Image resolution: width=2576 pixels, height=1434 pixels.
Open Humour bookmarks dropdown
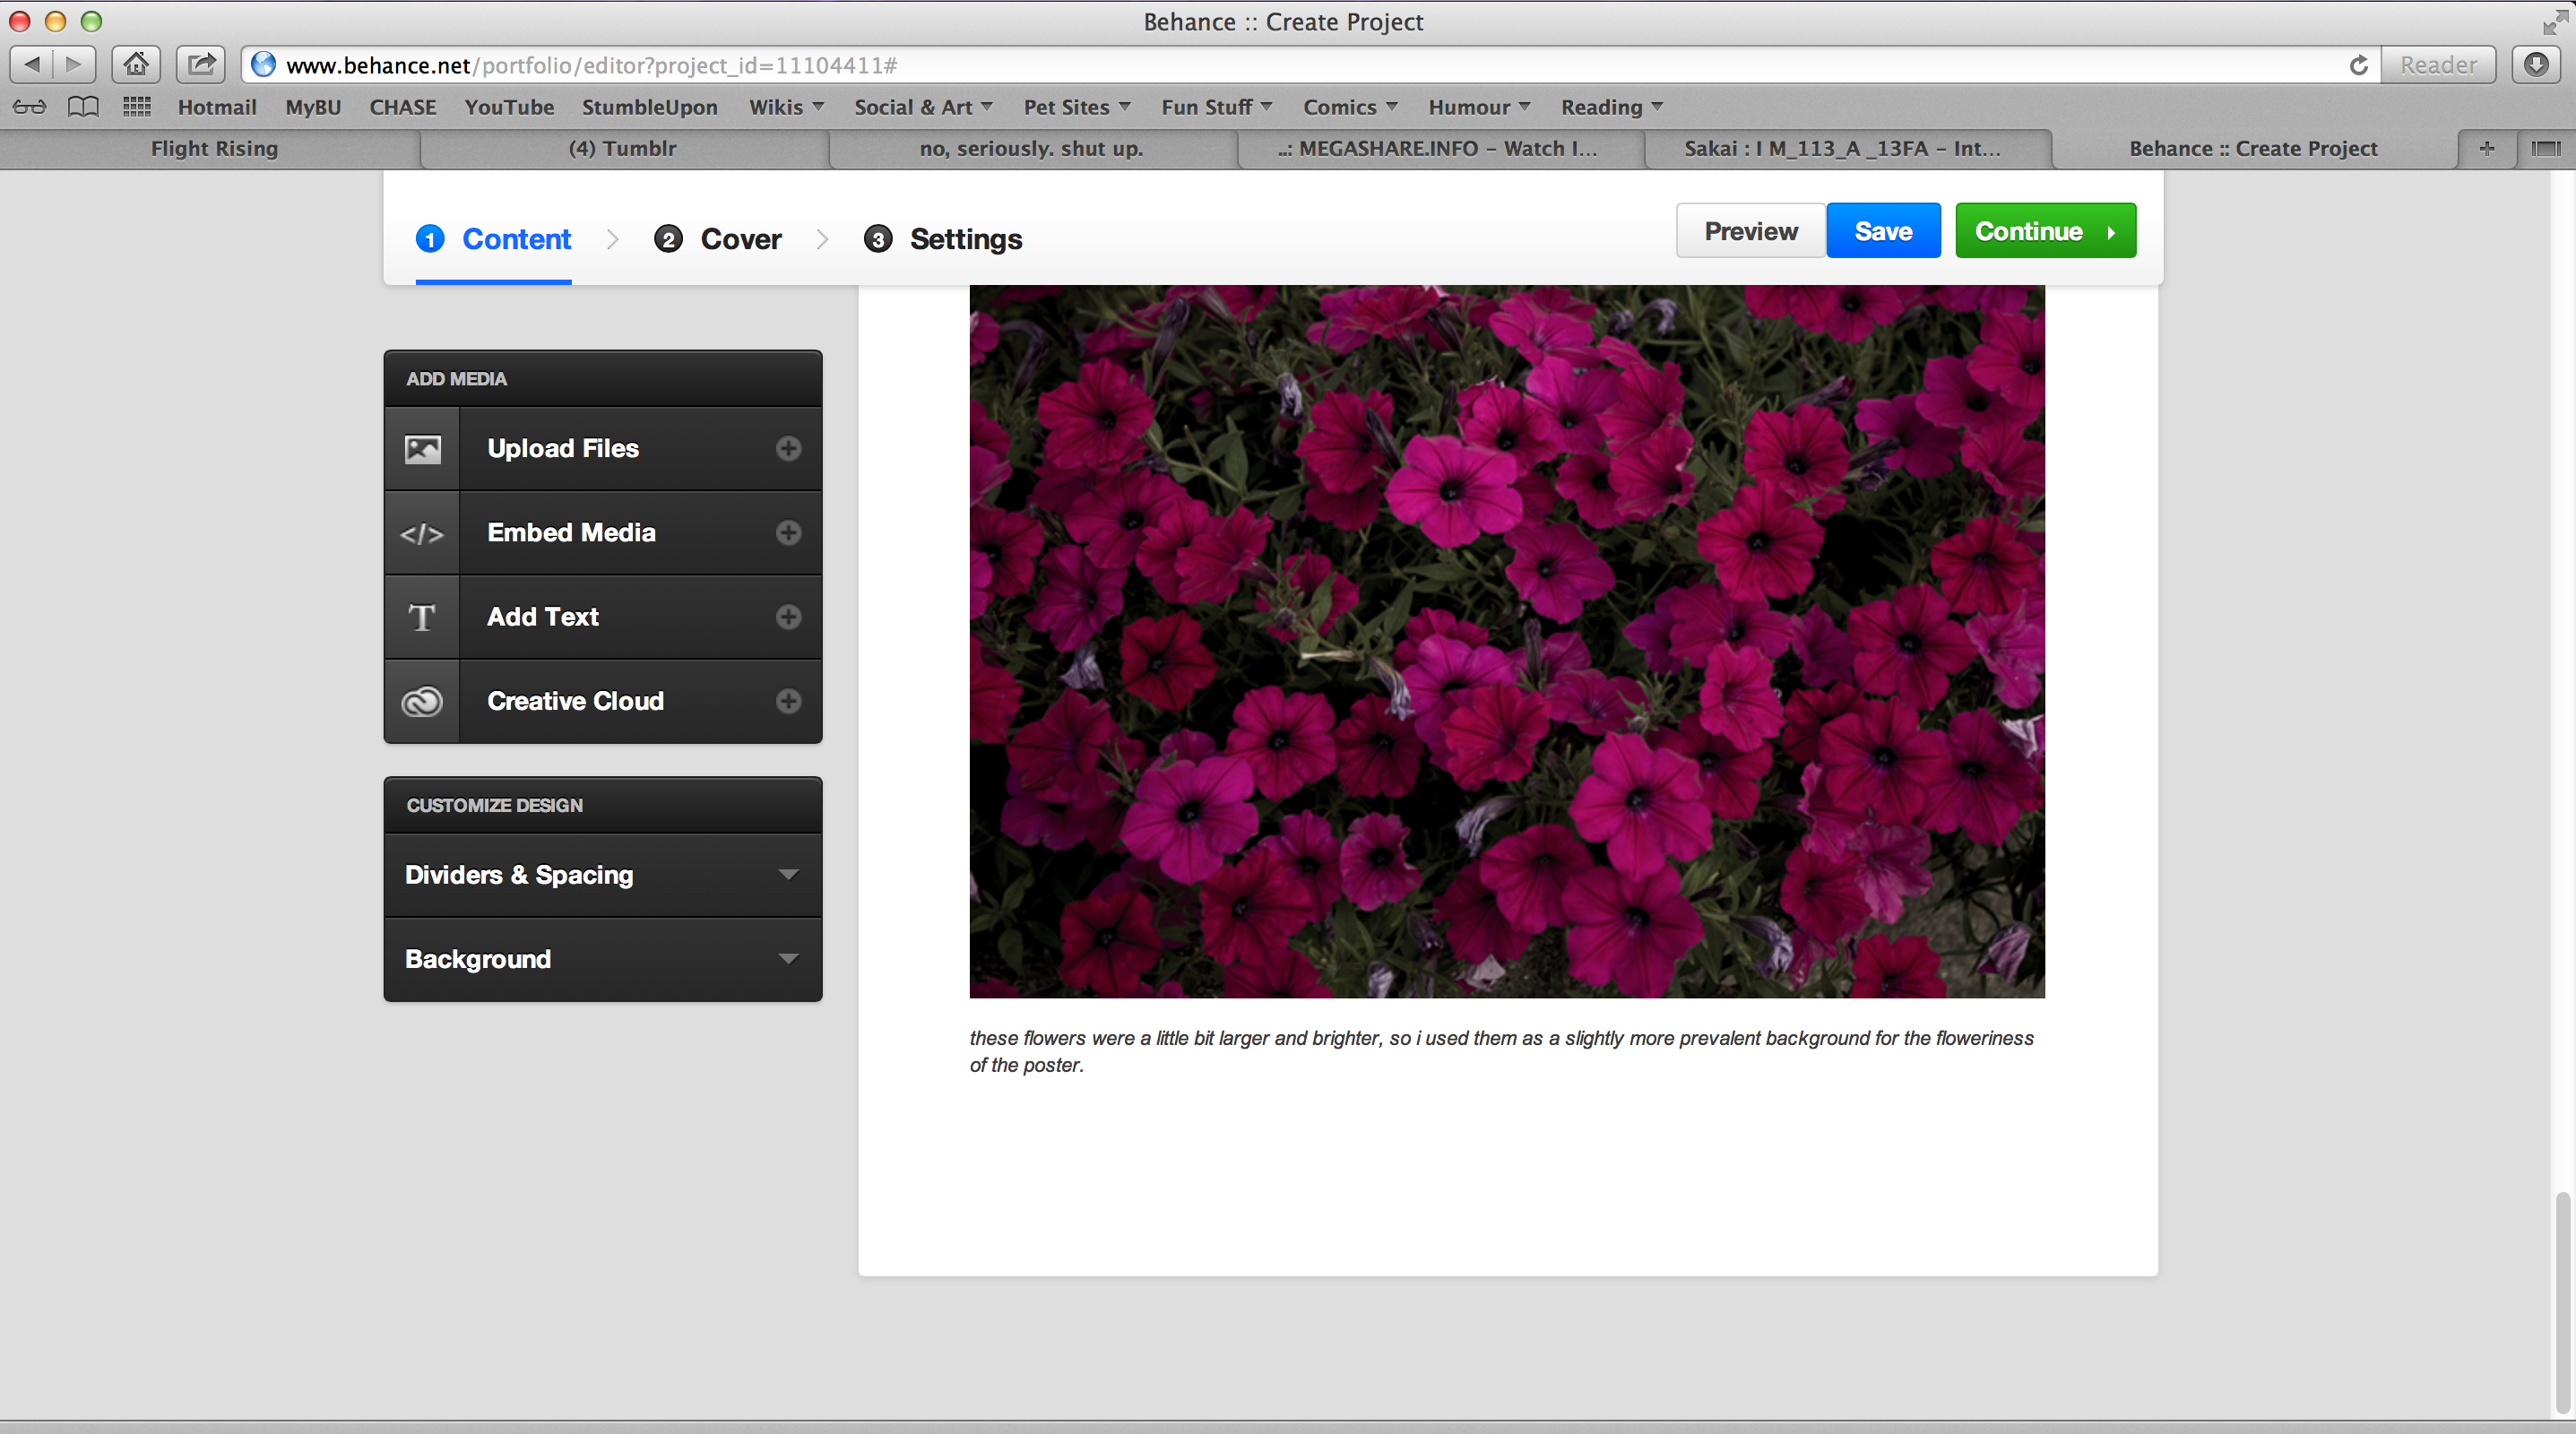click(1479, 107)
